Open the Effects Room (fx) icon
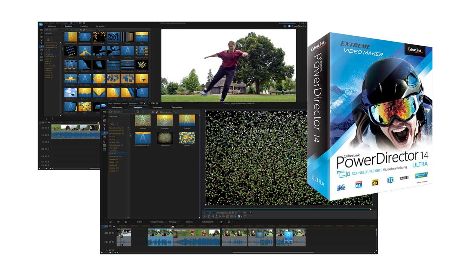Image resolution: width=475 pixels, height=267 pixels. (x=104, y=116)
